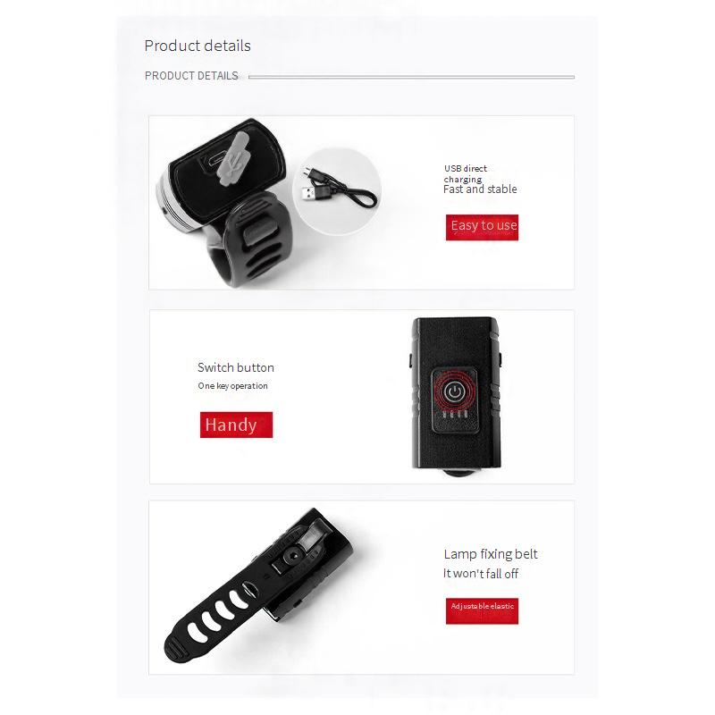Click the 'Fast and stable' text
The height and width of the screenshot is (715, 715).
[x=480, y=189]
